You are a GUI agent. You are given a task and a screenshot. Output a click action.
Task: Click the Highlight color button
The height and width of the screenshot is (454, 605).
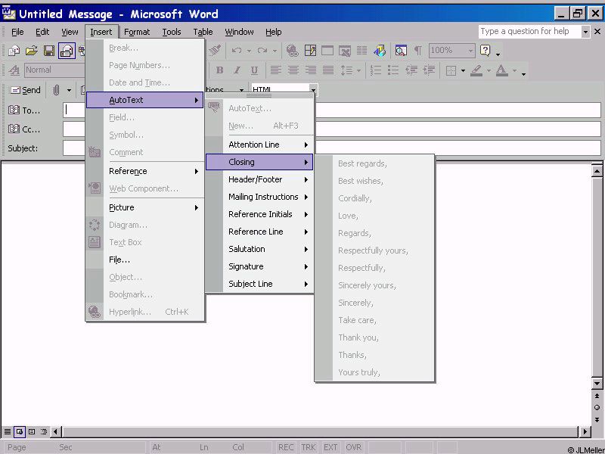(x=476, y=70)
